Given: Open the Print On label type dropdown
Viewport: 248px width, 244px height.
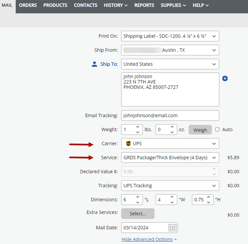Looking at the screenshot, I should coord(170,36).
